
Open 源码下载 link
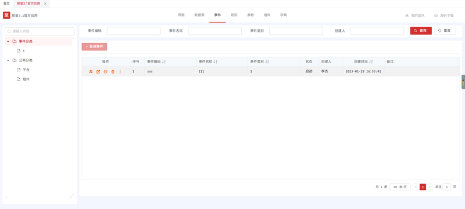[444, 16]
